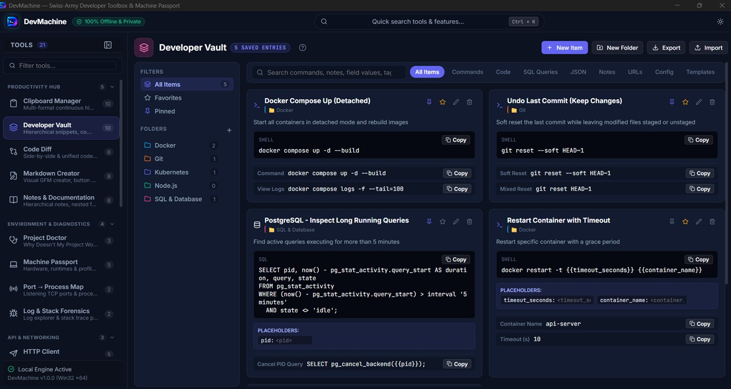Switch to the SQL Queries tab
Viewport: 731px width, 389px height.
tap(540, 72)
